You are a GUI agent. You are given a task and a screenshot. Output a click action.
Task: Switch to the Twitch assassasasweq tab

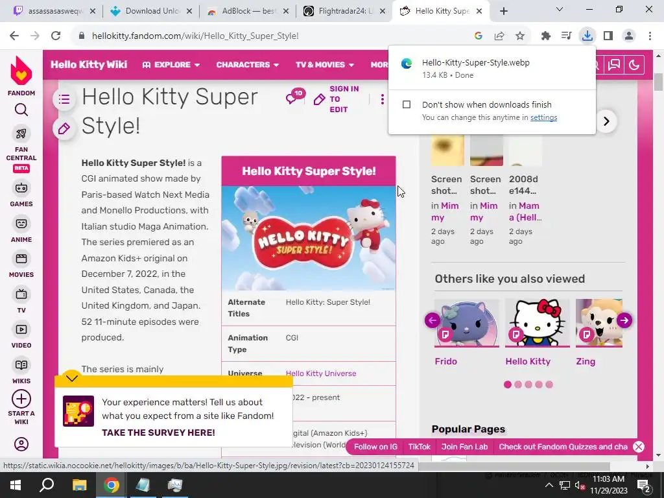55,11
